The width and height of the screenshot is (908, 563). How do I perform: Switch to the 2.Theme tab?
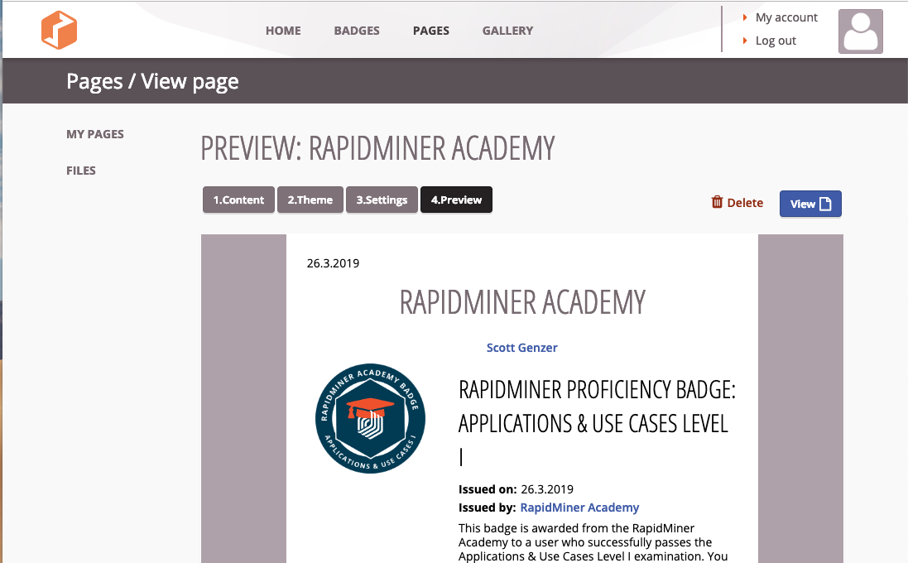click(x=310, y=200)
